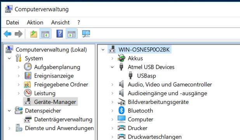Open the Datei menu
The image size is (240, 140).
pyautogui.click(x=12, y=22)
